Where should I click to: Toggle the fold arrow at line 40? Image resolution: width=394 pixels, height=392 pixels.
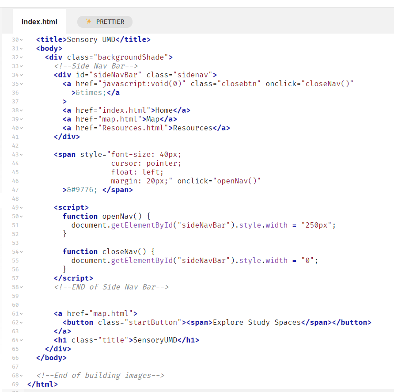pos(21,128)
